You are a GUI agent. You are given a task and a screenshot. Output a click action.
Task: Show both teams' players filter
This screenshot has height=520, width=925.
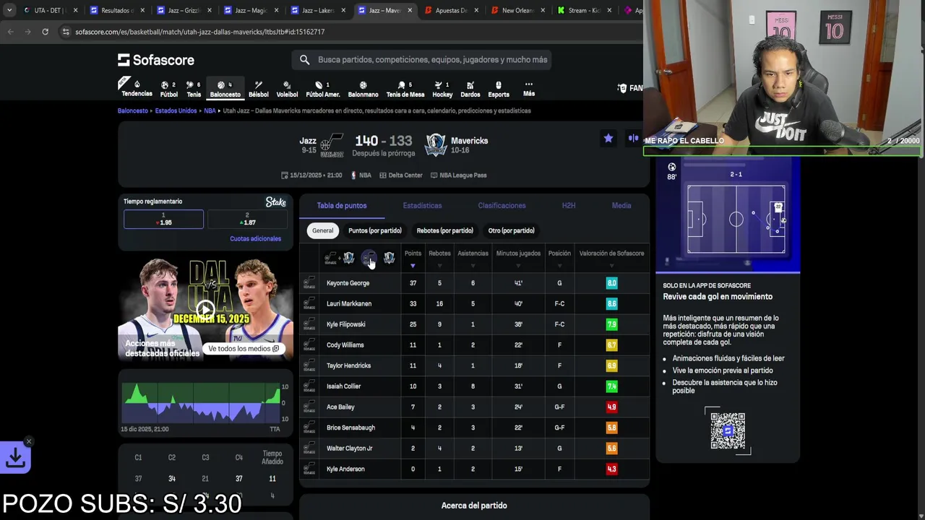(x=339, y=259)
